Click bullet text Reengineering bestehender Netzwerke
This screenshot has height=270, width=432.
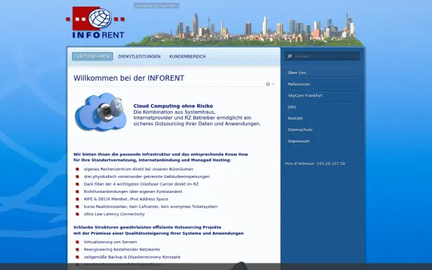coord(122,249)
